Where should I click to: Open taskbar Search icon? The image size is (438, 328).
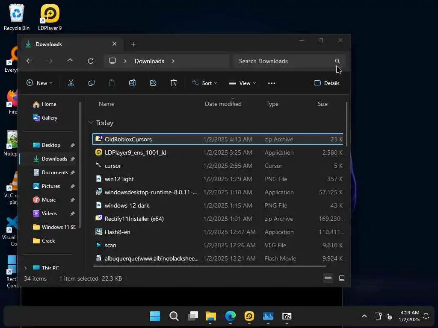174,316
